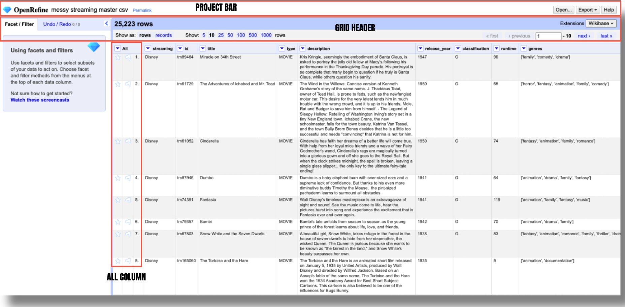Open the description column menu
The width and height of the screenshot is (625, 307).
(303, 48)
